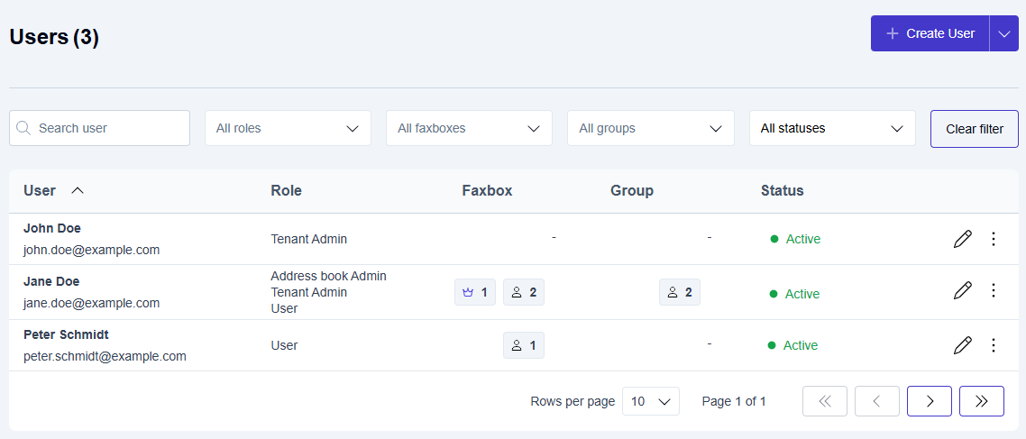Click the Group column header
The image size is (1026, 439).
coord(632,191)
